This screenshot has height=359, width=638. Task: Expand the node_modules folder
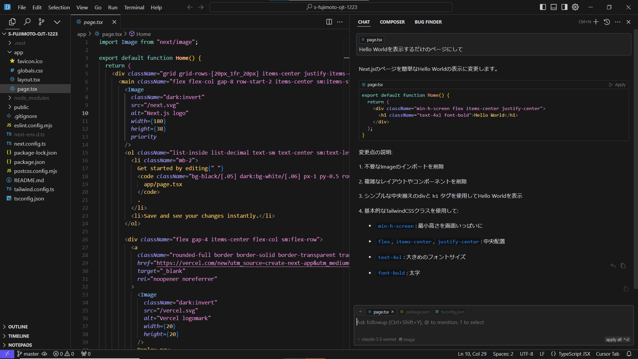tap(31, 98)
